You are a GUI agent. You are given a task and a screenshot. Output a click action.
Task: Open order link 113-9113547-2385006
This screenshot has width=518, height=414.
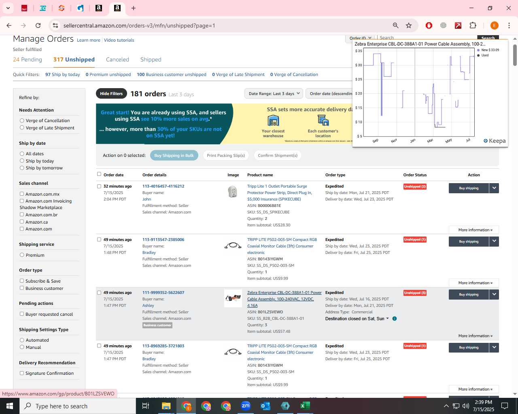tap(163, 239)
